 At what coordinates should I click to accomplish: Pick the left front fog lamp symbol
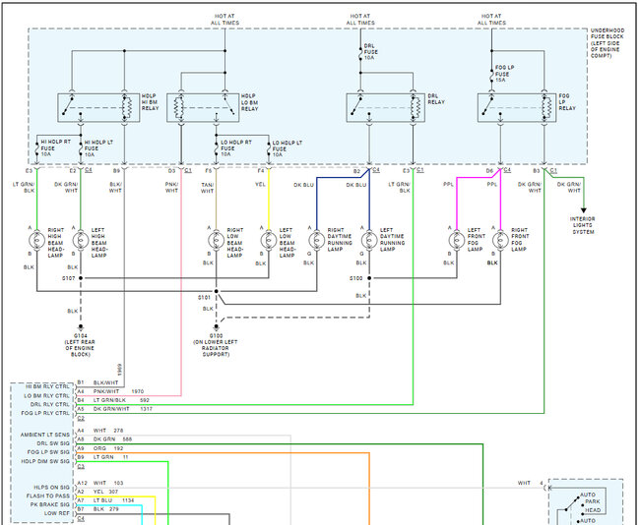click(456, 240)
